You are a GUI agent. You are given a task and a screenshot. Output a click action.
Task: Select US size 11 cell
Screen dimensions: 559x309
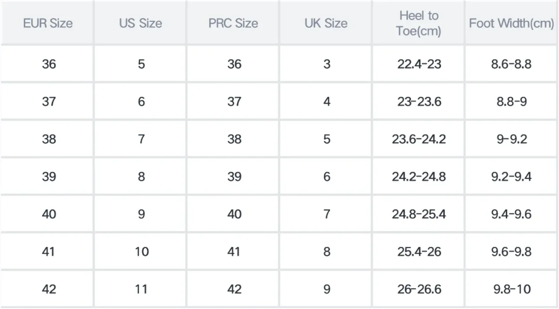(141, 289)
